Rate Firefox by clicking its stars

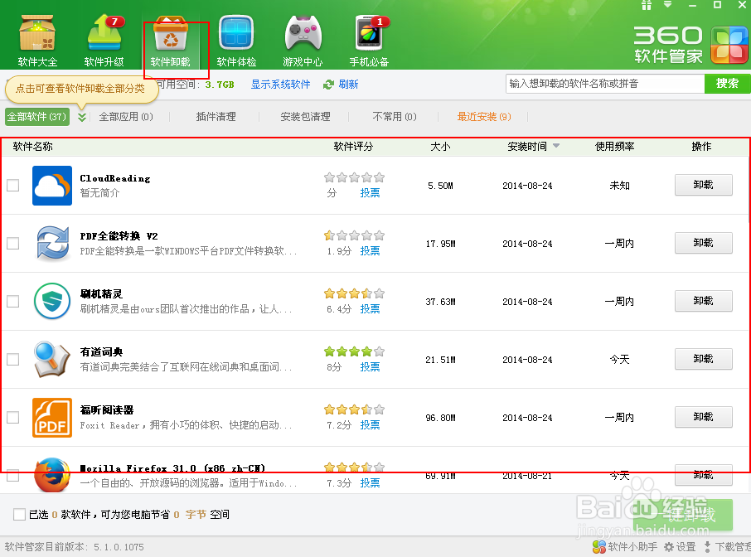pos(354,467)
